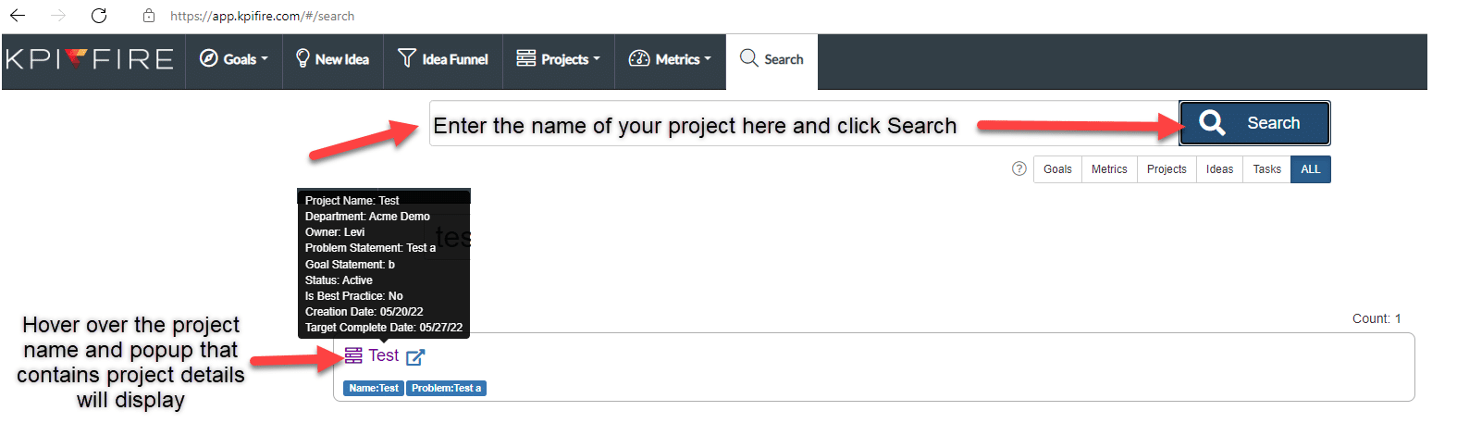Screen dimensions: 1457x423
Task: Select the ALL filter option
Action: pos(1311,169)
